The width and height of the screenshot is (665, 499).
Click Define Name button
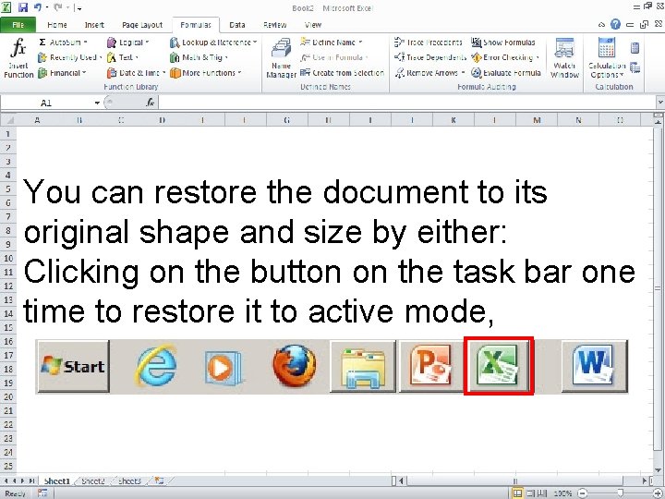(332, 43)
